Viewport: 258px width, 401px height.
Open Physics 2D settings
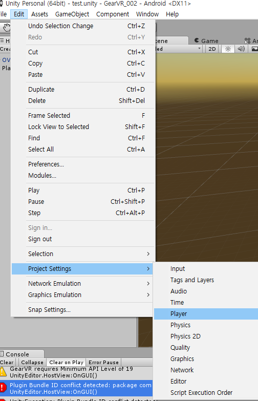pos(206,336)
